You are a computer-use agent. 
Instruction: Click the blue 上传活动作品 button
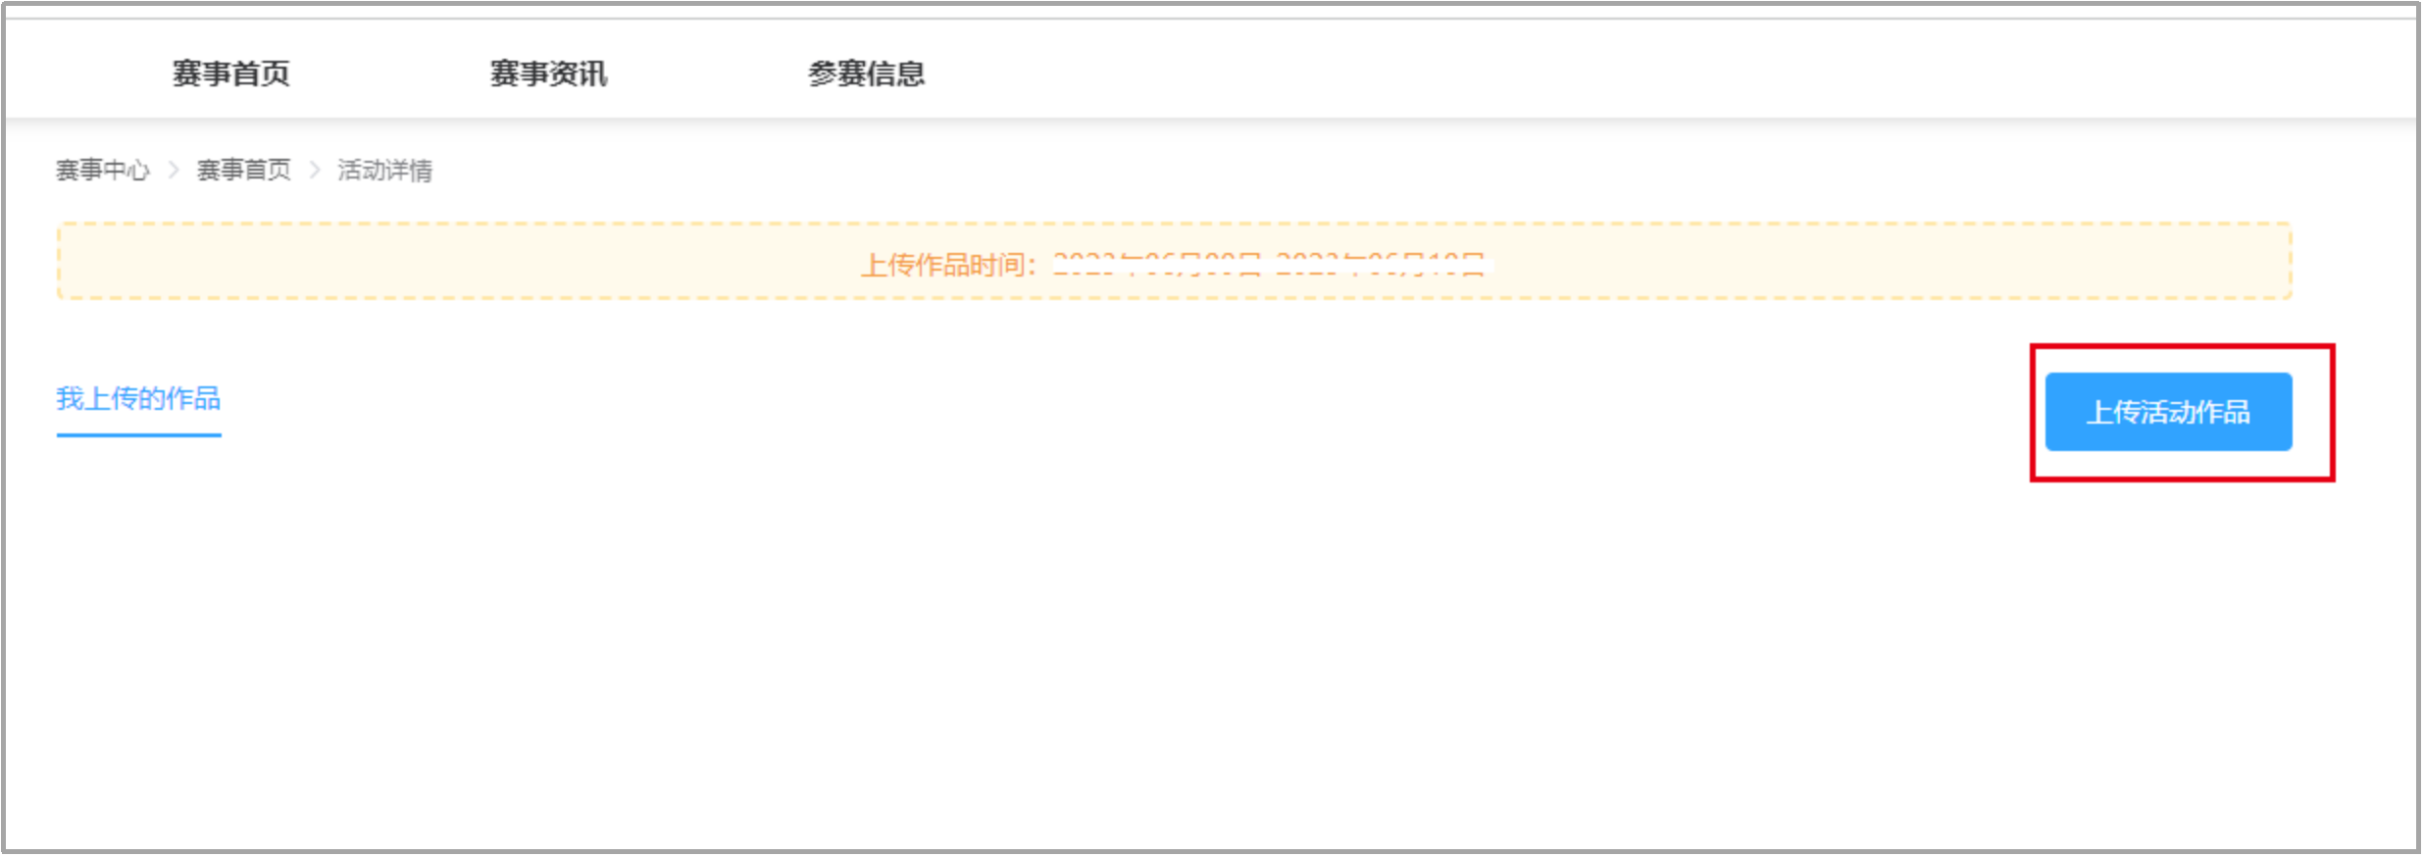[x=2168, y=412]
